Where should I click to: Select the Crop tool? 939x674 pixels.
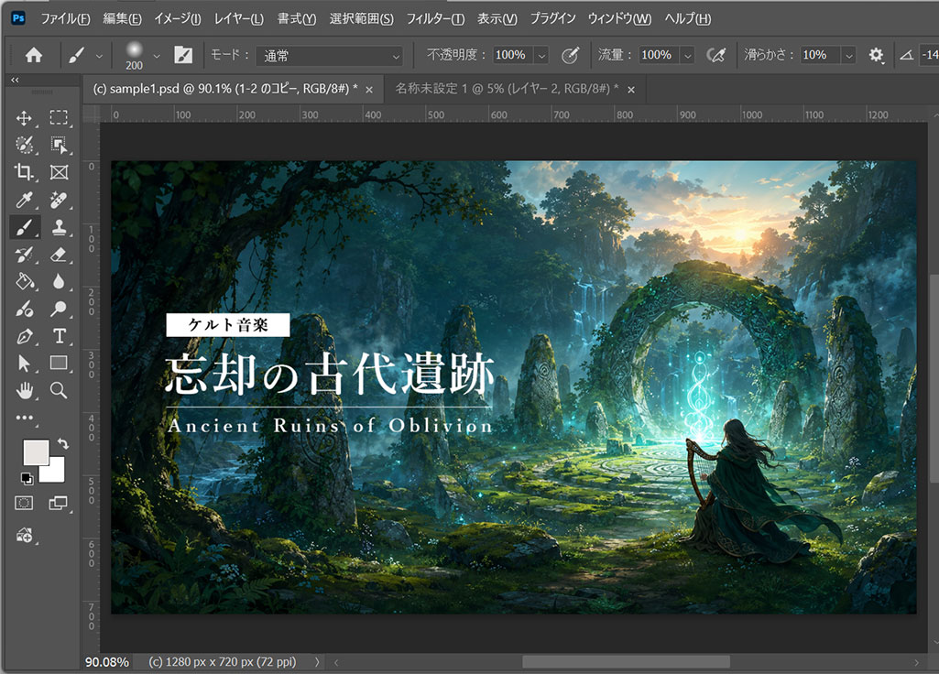[x=24, y=172]
